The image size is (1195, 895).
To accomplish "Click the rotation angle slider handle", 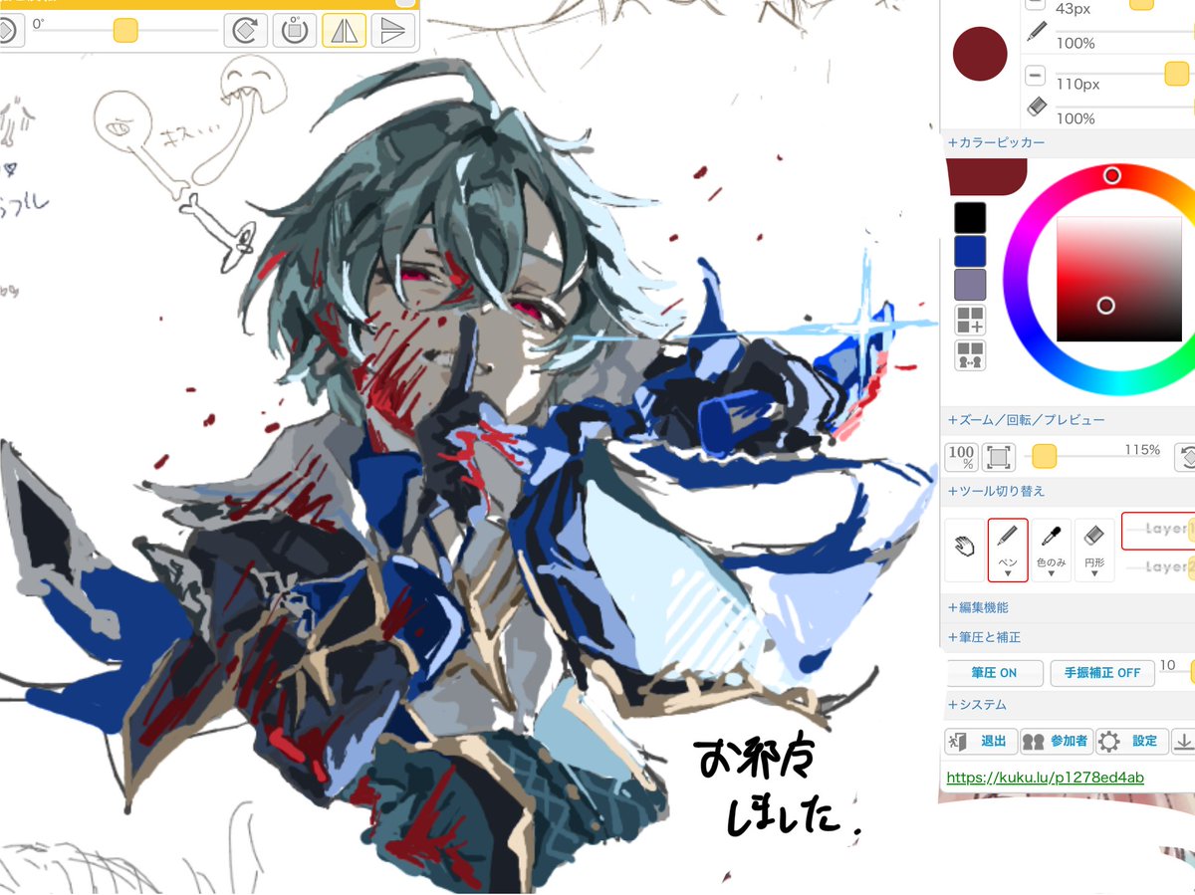I will tap(125, 30).
